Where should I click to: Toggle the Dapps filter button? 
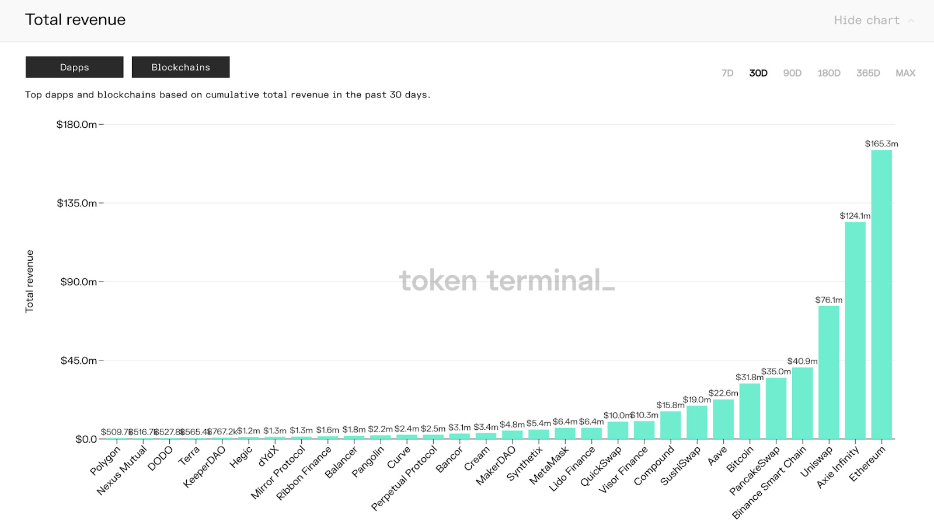[75, 67]
